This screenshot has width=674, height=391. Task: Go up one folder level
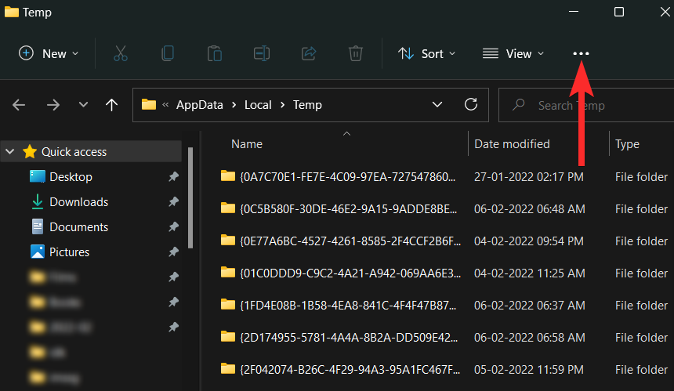pos(111,105)
